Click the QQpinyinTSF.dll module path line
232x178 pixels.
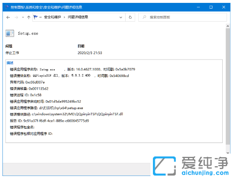(66, 114)
